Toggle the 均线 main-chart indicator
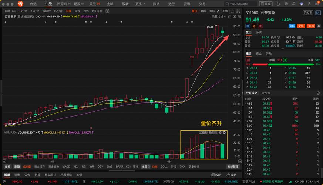This screenshot has width=323, height=185. tap(155, 166)
